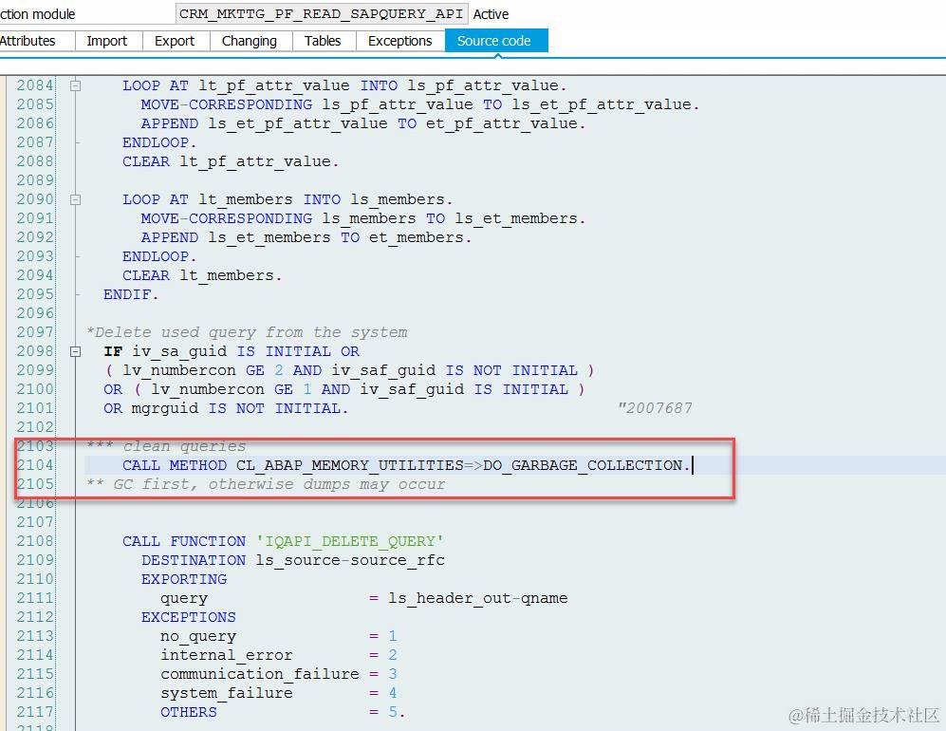Click the '*** clean queries' comment

pyautogui.click(x=166, y=446)
